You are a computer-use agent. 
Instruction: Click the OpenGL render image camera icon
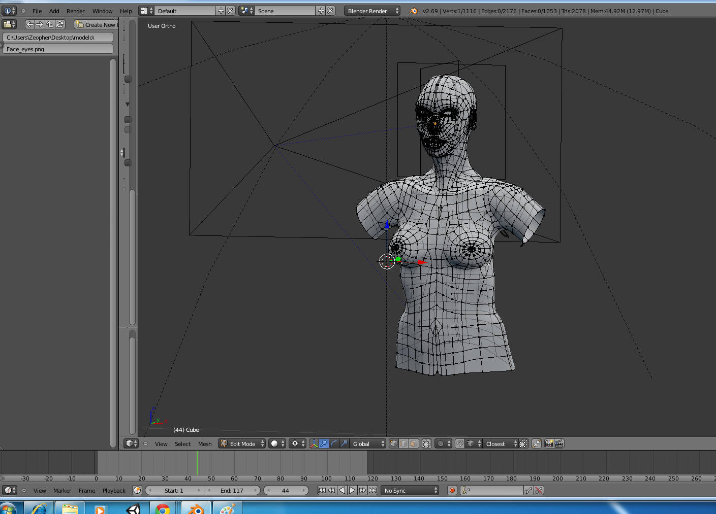coord(549,443)
